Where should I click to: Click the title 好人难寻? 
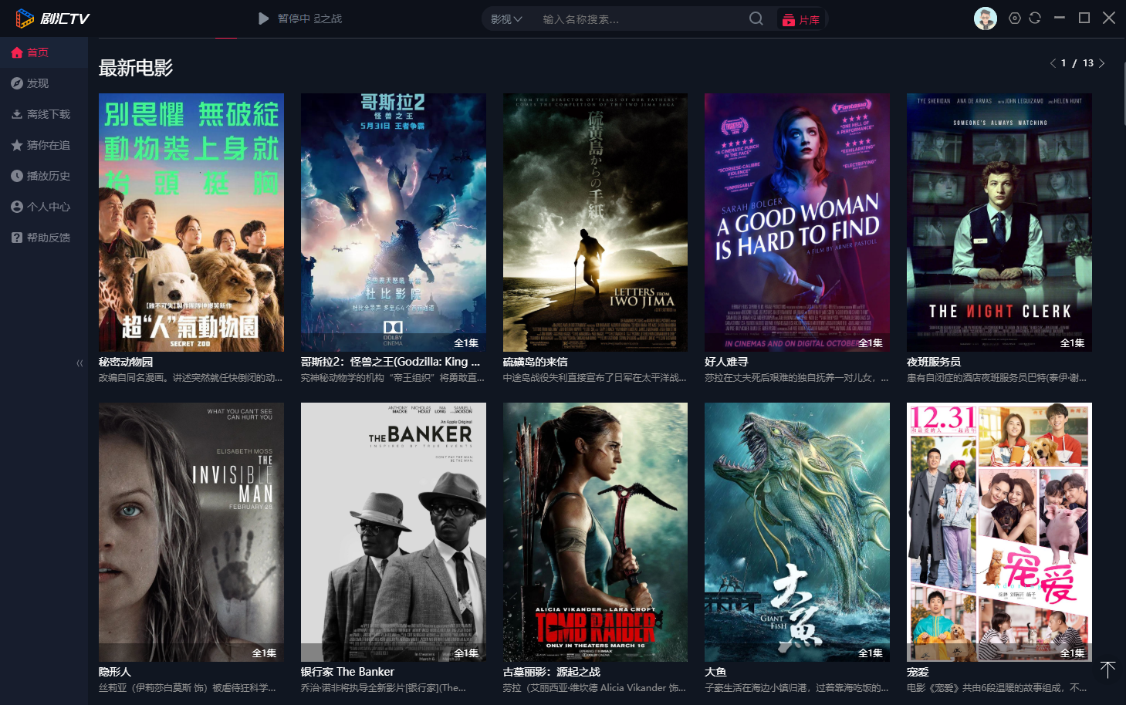coord(726,362)
